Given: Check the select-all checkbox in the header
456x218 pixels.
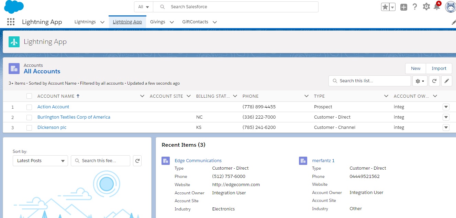Looking at the screenshot, I should (29, 96).
